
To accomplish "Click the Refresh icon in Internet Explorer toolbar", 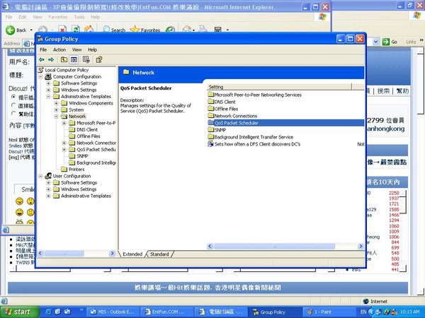I will pyautogui.click(x=76, y=30).
